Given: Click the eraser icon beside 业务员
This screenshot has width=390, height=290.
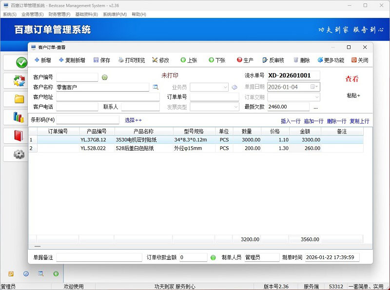Looking at the screenshot, I should [234, 87].
